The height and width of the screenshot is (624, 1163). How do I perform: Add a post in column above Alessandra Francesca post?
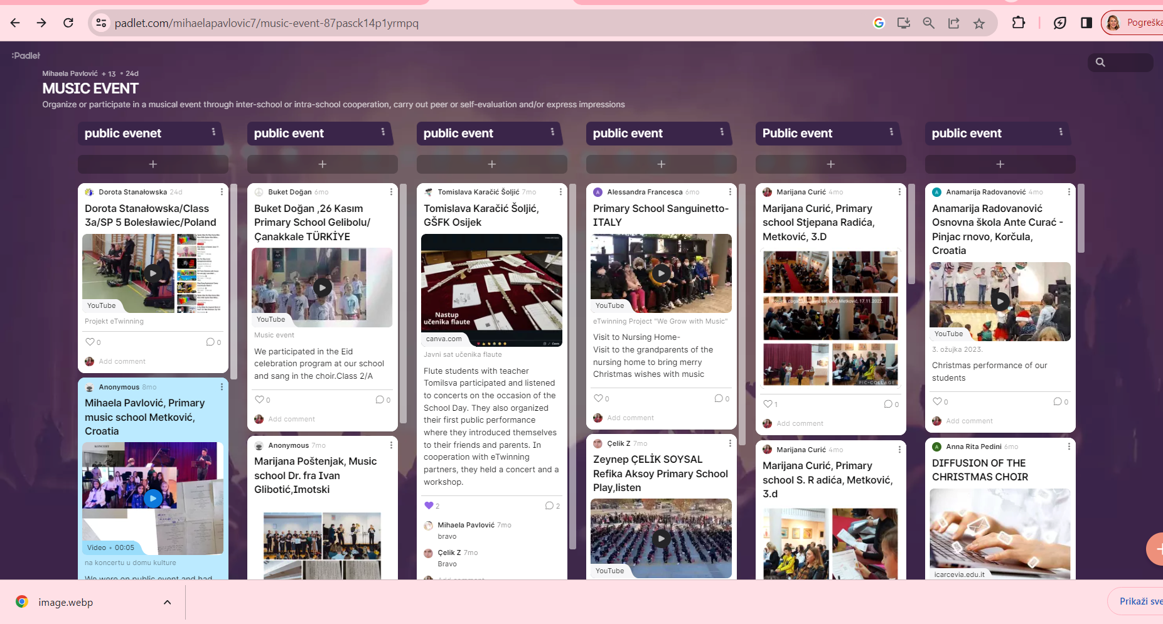[661, 164]
